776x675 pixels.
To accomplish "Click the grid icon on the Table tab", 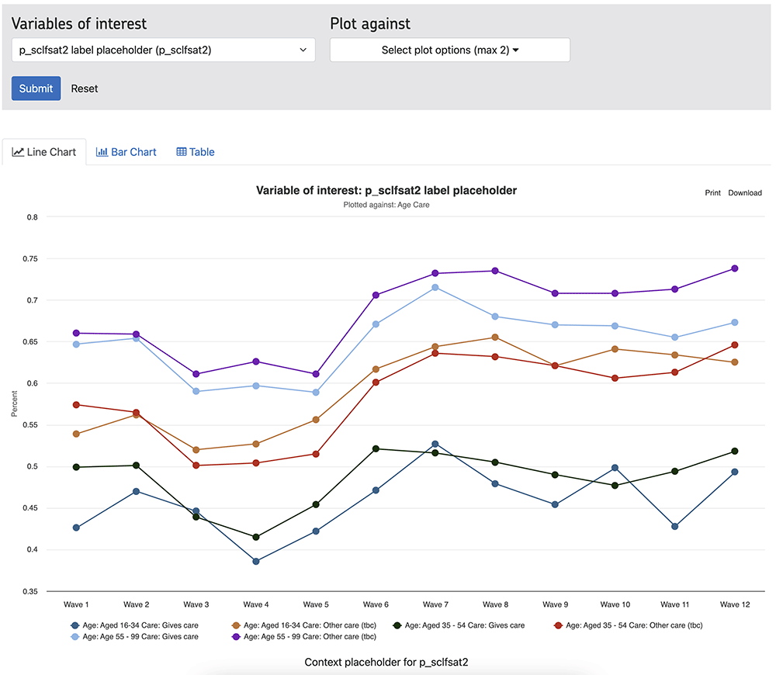I will (x=180, y=151).
